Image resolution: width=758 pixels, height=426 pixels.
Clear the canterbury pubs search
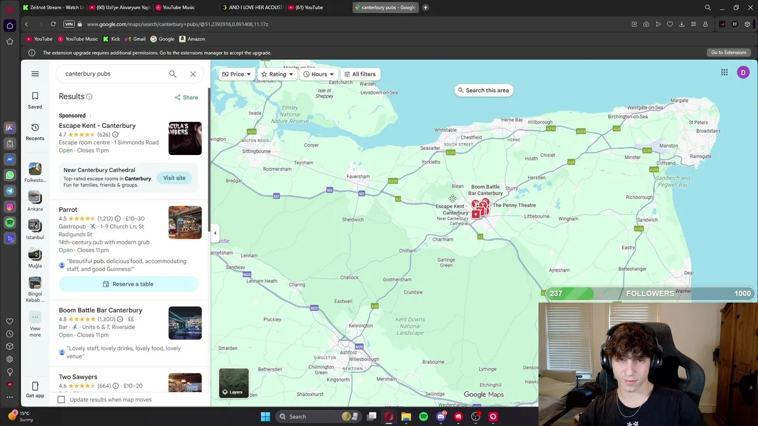pyautogui.click(x=193, y=74)
